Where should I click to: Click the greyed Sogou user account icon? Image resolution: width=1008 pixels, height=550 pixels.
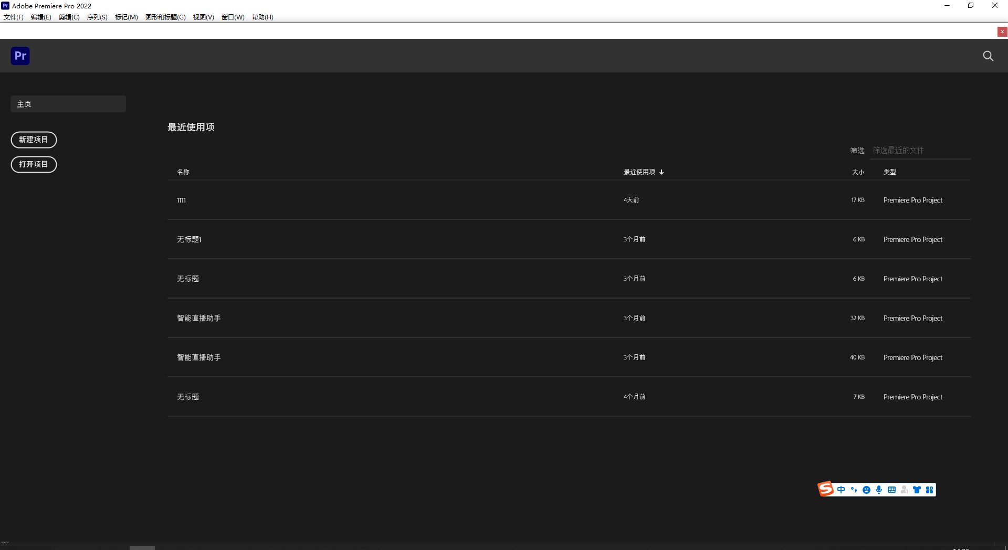click(904, 490)
